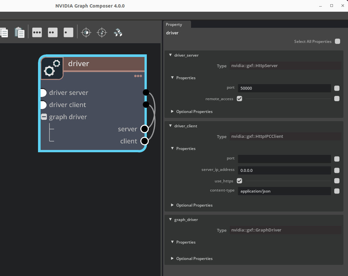
Task: Uncheck the remote_access checkbox
Action: (x=239, y=99)
